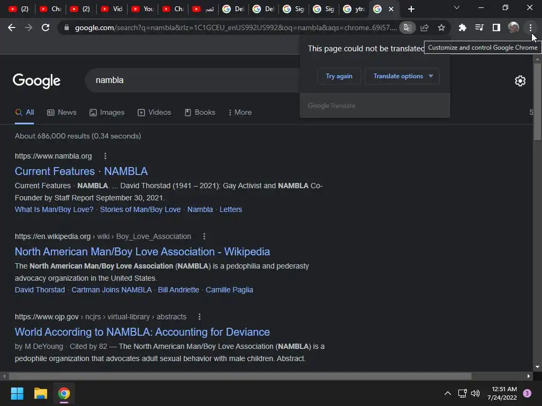Click the horizontal scrollbar right arrow

click(529, 376)
